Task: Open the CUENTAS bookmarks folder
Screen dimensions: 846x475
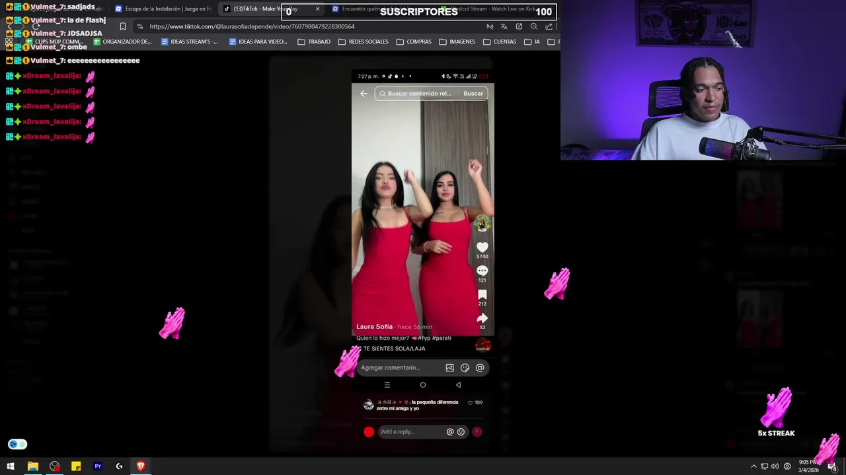Action: click(x=500, y=42)
